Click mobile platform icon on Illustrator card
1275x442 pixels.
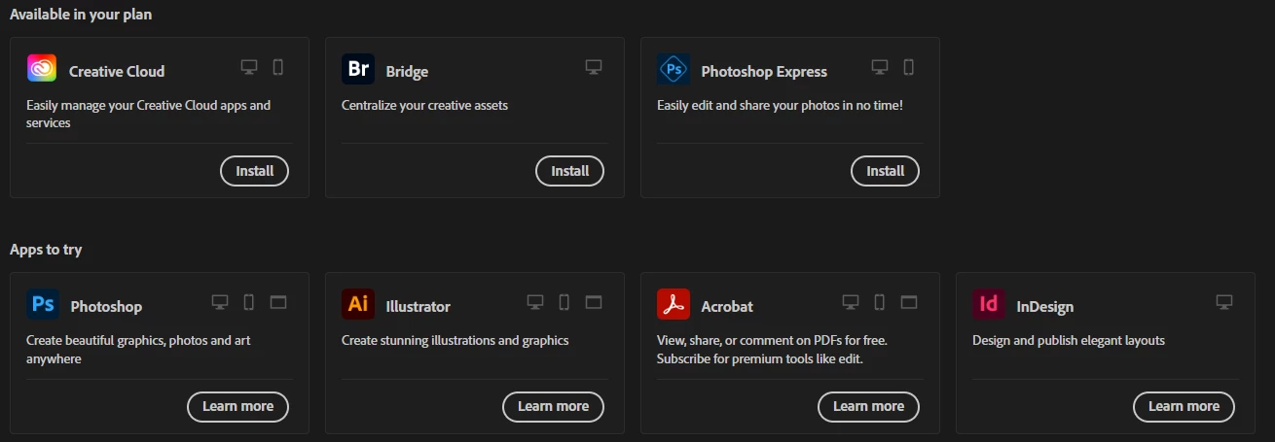coord(565,302)
